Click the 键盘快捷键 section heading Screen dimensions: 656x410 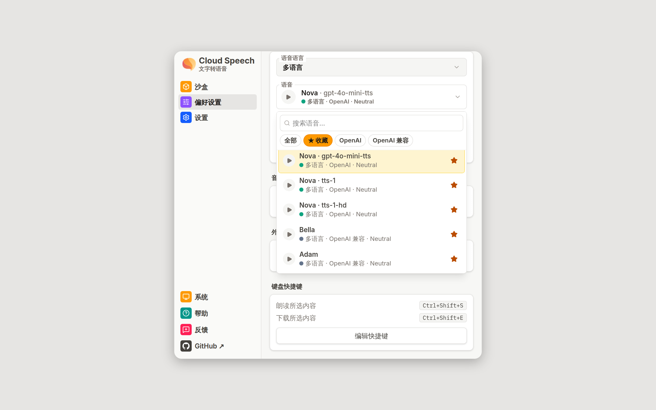tap(286, 287)
